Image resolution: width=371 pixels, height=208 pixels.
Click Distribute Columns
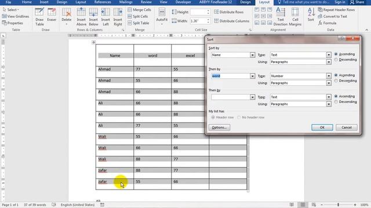click(x=232, y=21)
